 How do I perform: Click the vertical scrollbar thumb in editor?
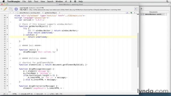click(x=138, y=50)
